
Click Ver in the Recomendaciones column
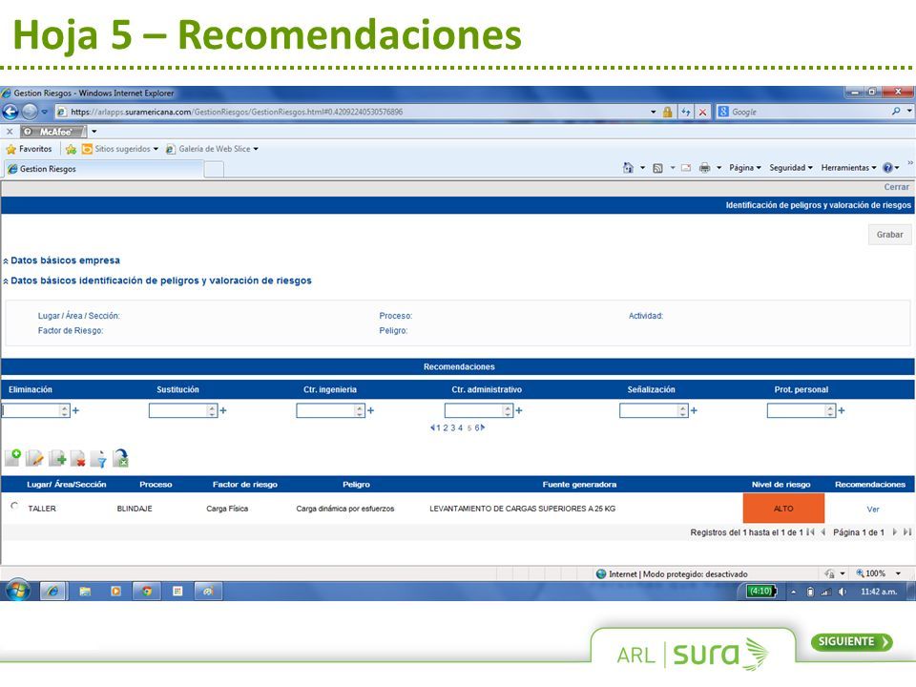point(873,510)
